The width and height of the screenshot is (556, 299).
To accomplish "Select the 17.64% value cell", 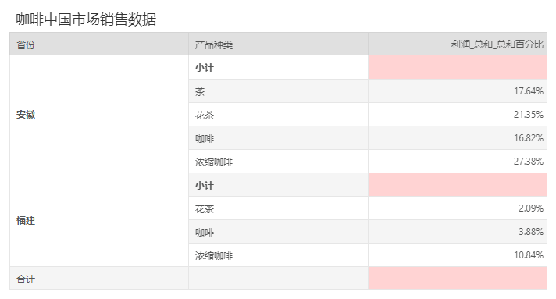I will (458, 91).
